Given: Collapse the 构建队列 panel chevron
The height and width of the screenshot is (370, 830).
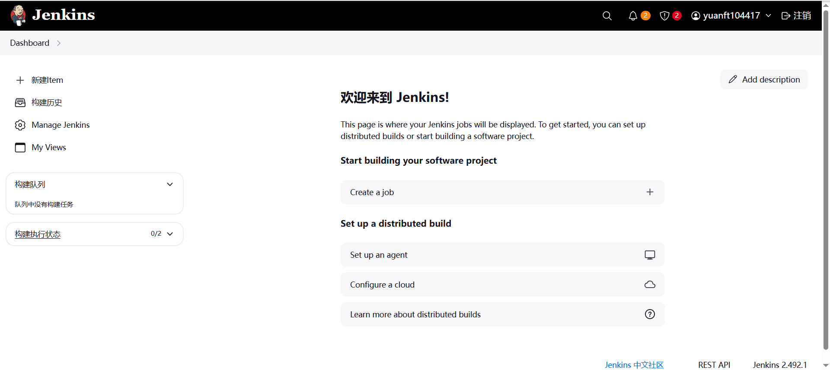Looking at the screenshot, I should [x=170, y=184].
